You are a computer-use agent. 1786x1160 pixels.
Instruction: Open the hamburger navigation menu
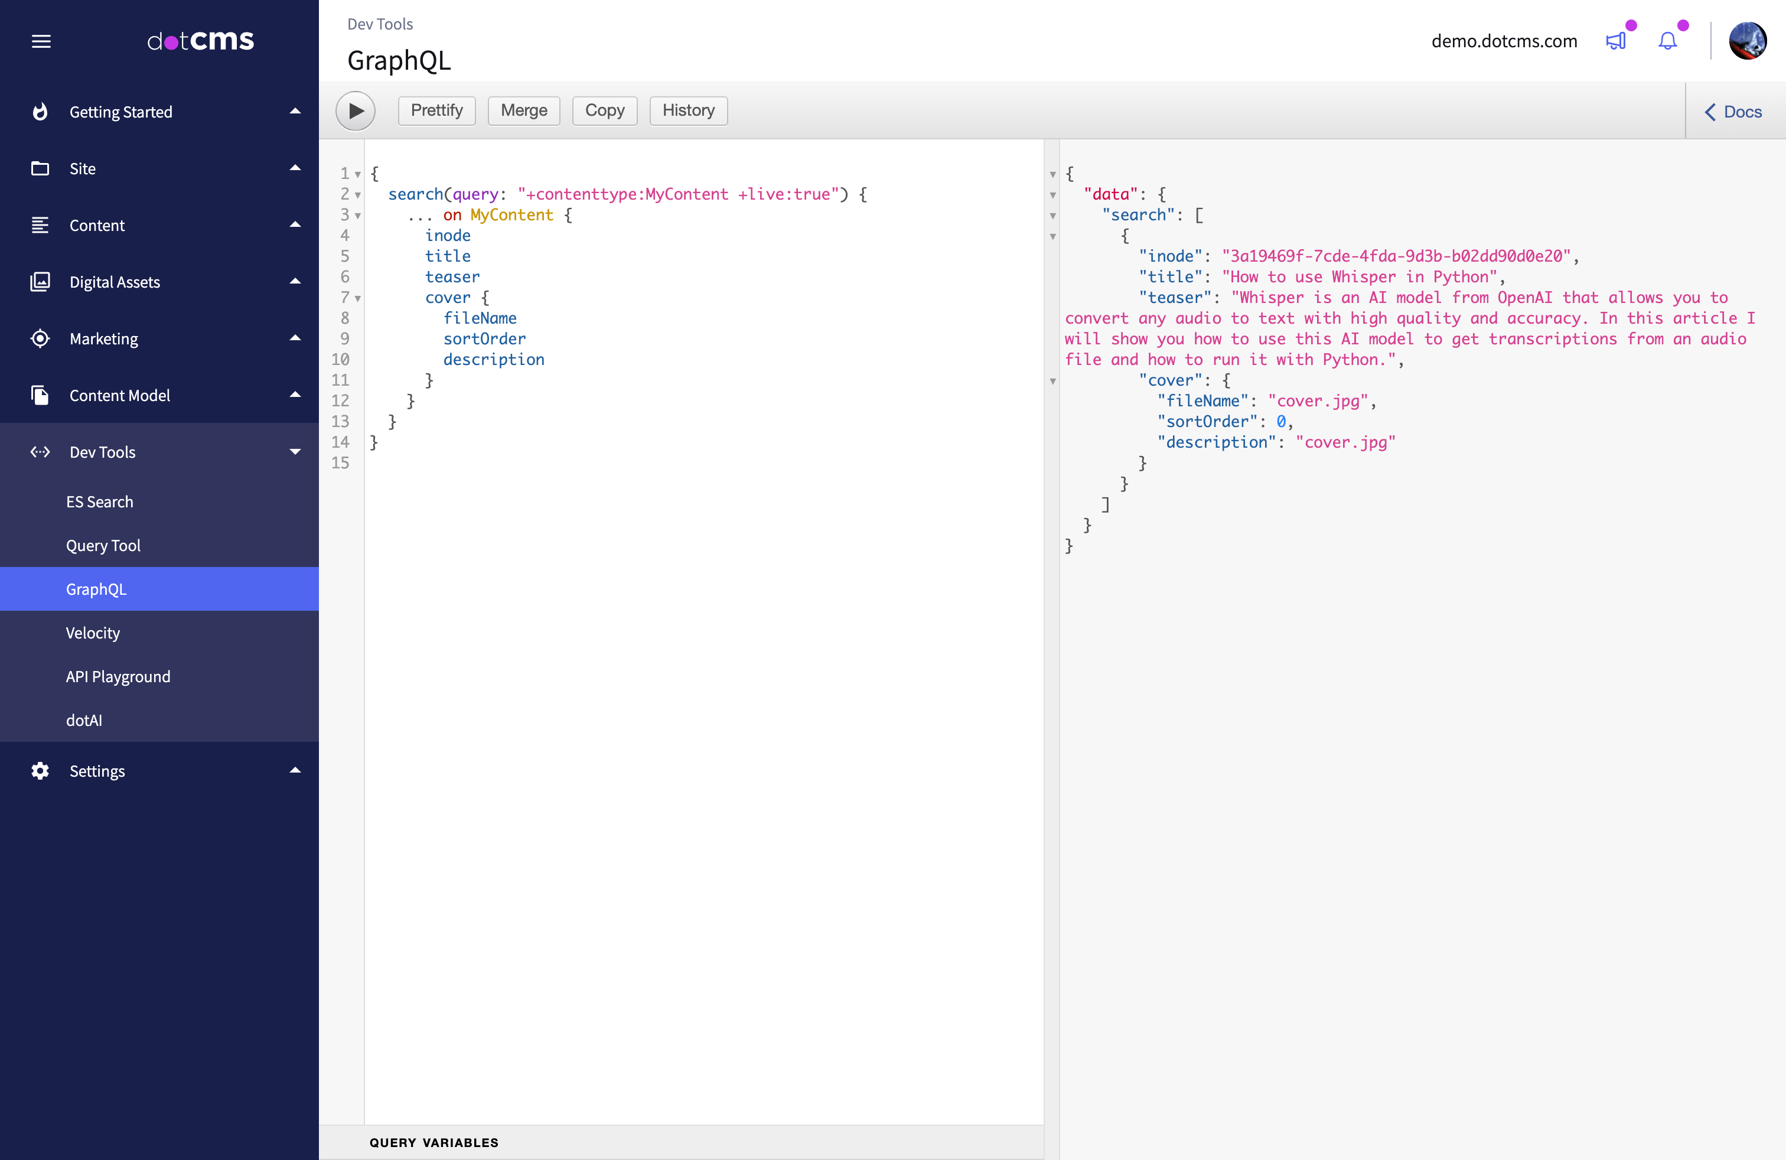pos(41,41)
